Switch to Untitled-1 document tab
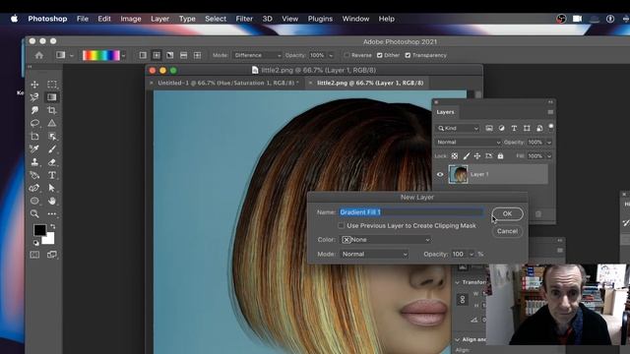This screenshot has width=630, height=354. (x=227, y=83)
